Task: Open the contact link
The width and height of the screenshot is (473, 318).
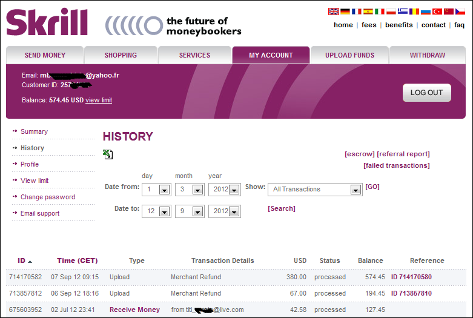Action: click(x=434, y=25)
